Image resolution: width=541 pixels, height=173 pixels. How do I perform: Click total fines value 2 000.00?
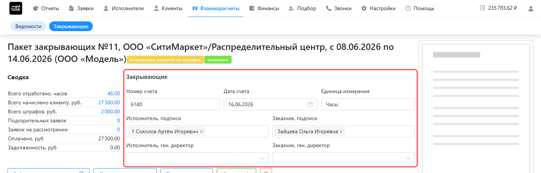click(x=110, y=111)
